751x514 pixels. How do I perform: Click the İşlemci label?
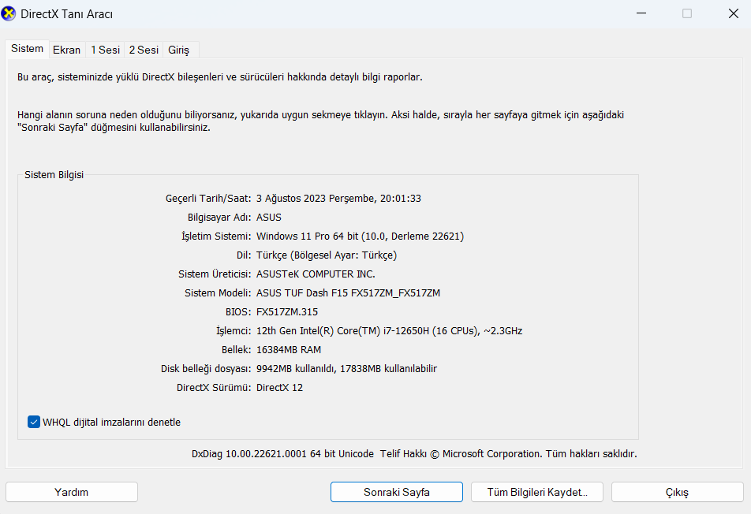point(234,330)
